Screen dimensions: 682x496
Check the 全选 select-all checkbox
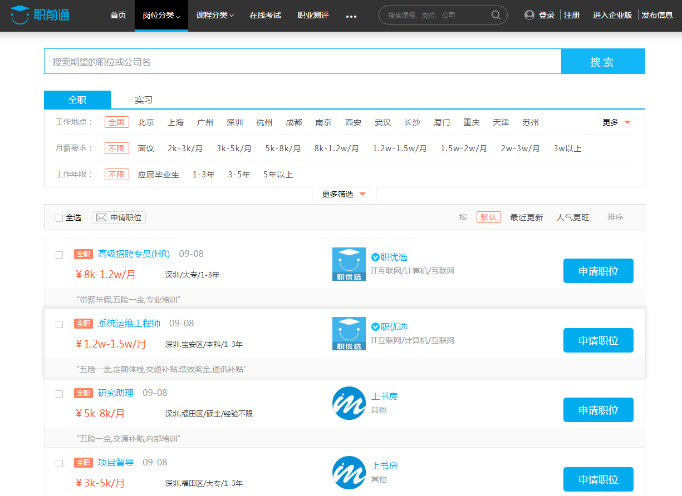tap(59, 218)
